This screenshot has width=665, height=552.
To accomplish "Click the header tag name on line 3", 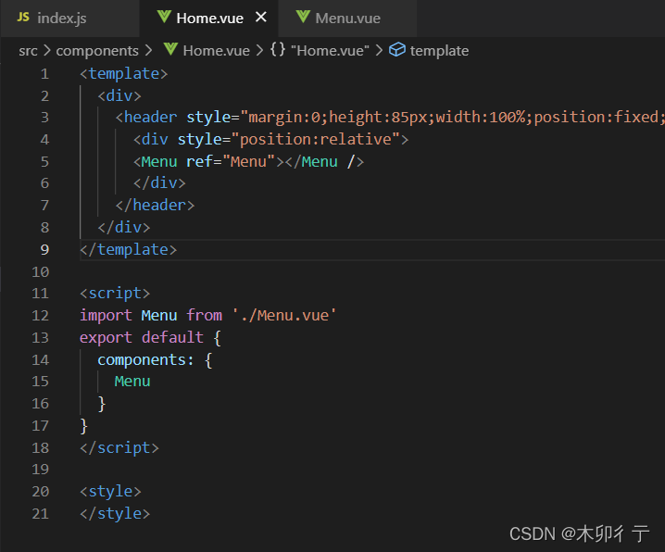I will coord(151,118).
